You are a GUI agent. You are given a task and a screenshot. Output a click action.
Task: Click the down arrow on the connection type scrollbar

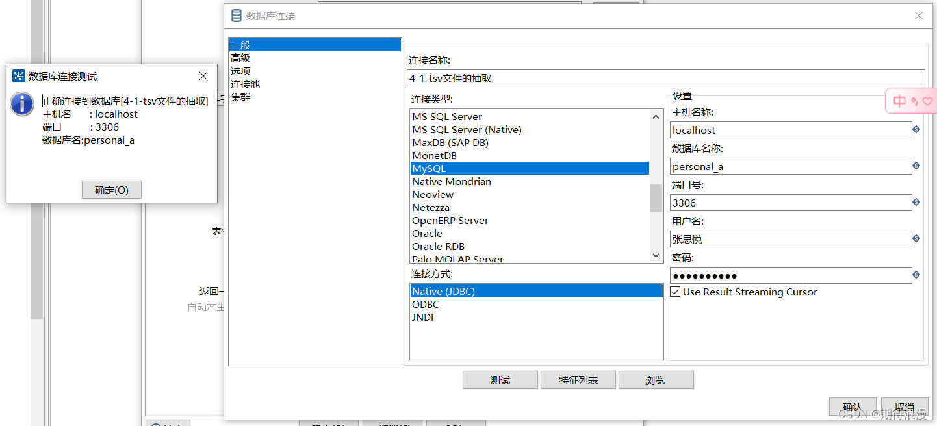click(x=655, y=255)
